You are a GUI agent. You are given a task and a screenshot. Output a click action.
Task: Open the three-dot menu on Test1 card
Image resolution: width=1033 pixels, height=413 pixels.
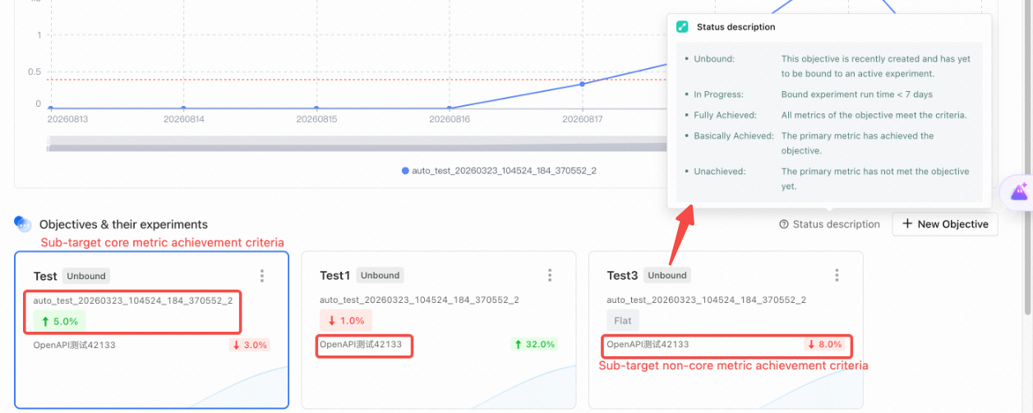coord(550,276)
